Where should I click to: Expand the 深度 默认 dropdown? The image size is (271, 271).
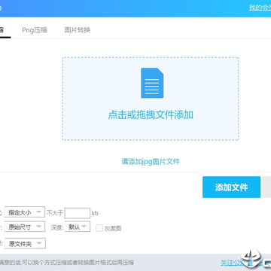(x=78, y=227)
